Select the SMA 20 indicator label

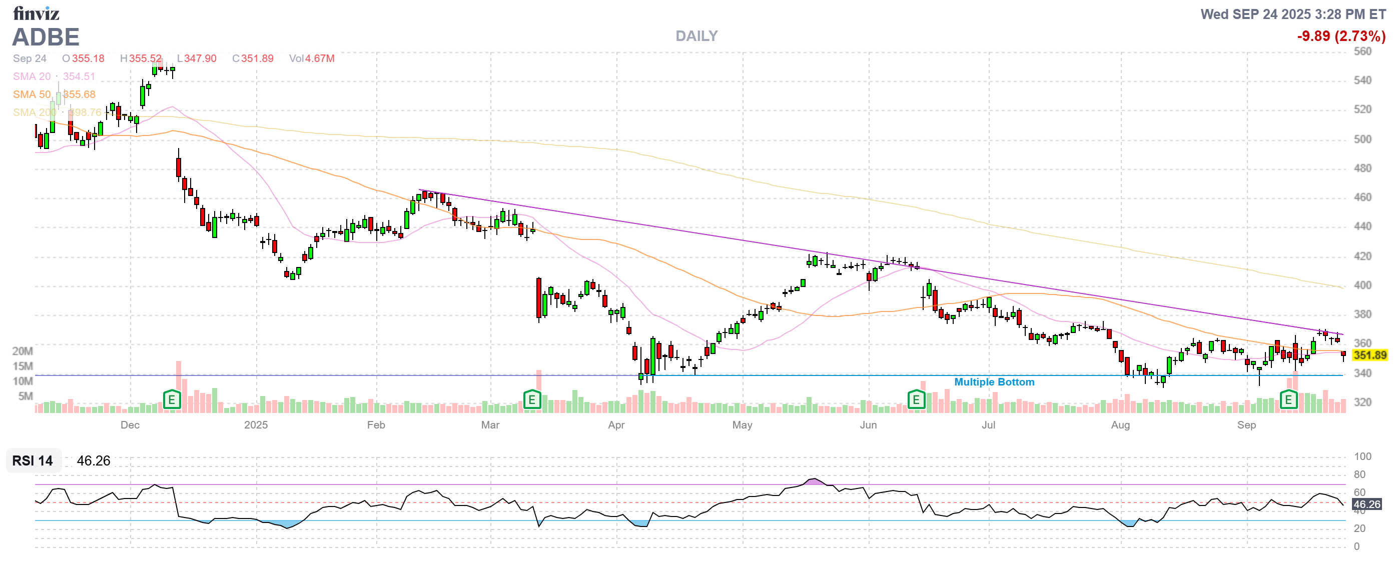click(32, 76)
